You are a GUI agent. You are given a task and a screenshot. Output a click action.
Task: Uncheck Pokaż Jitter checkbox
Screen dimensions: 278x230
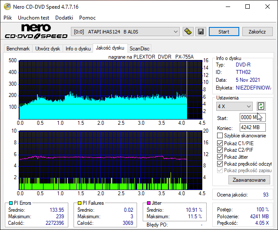click(x=220, y=157)
